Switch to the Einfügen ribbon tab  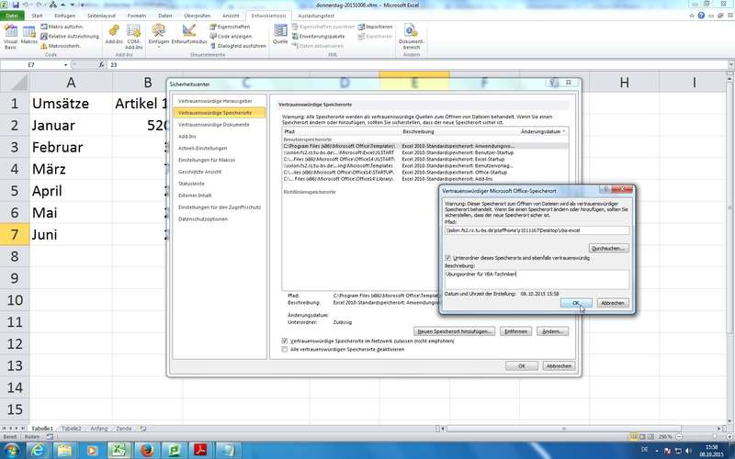(64, 16)
